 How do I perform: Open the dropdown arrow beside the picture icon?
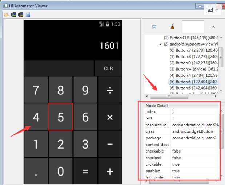pyautogui.click(x=217, y=10)
